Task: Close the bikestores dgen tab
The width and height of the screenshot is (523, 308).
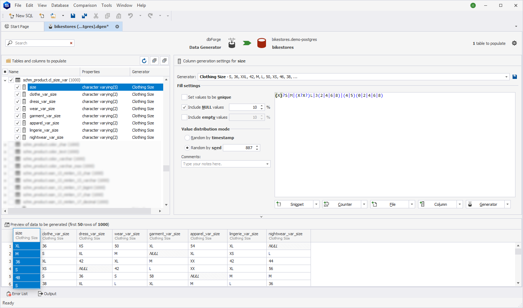Action: [117, 27]
